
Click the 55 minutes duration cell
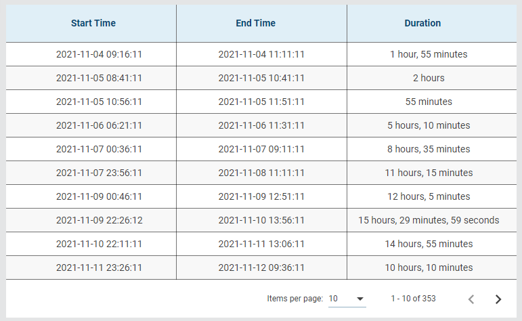429,102
